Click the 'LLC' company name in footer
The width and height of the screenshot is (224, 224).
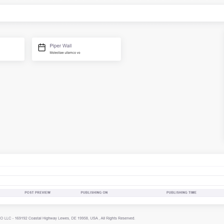(7, 218)
